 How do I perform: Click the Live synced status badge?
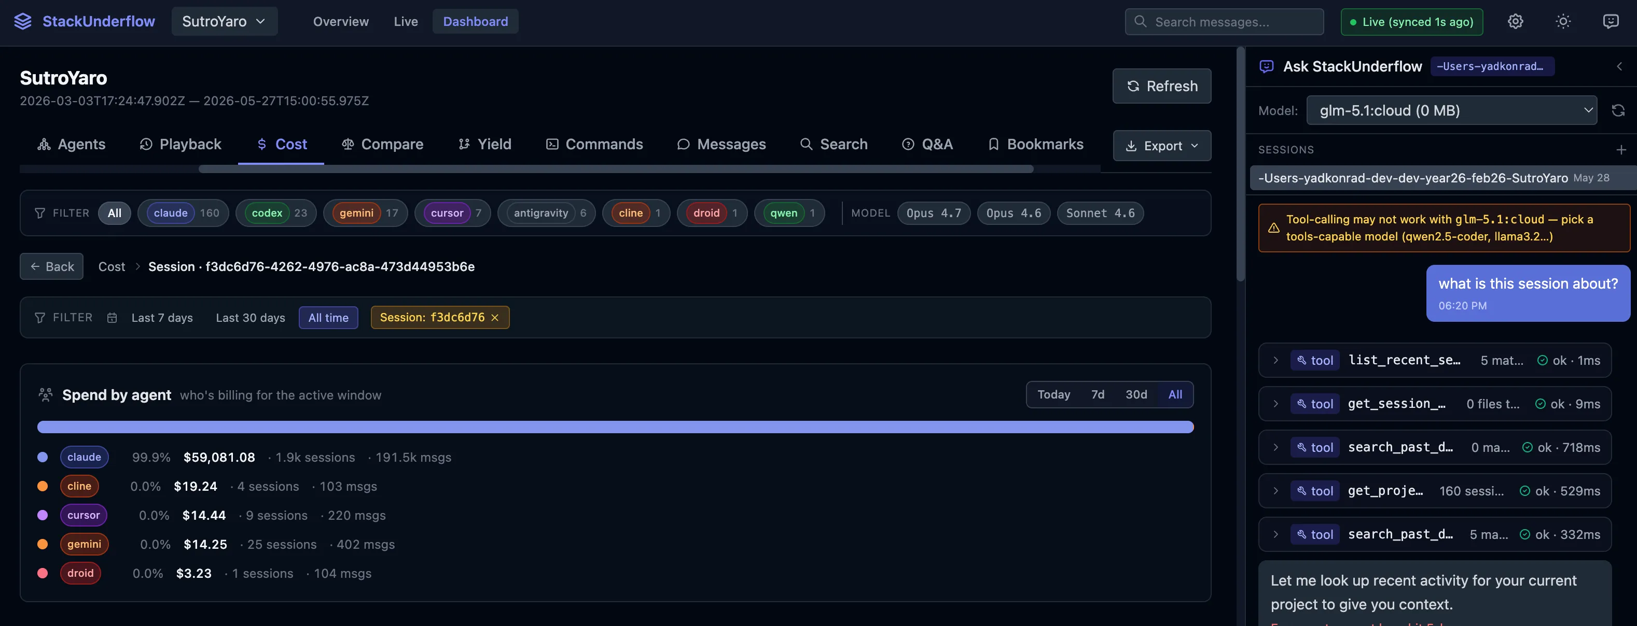(1411, 22)
